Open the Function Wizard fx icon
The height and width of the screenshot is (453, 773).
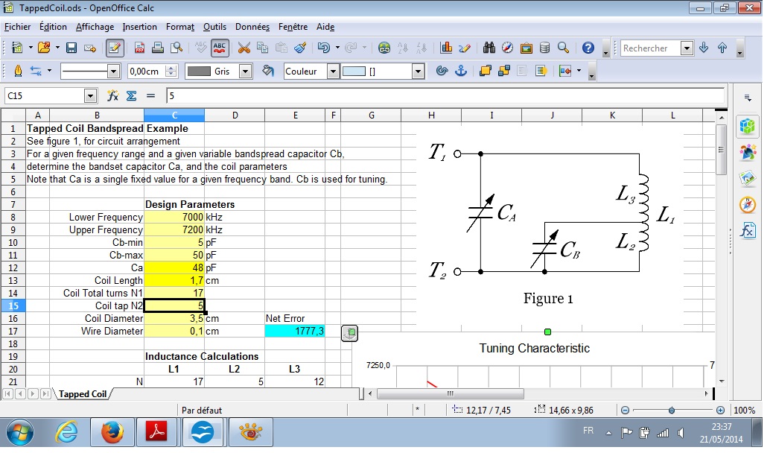pyautogui.click(x=113, y=95)
